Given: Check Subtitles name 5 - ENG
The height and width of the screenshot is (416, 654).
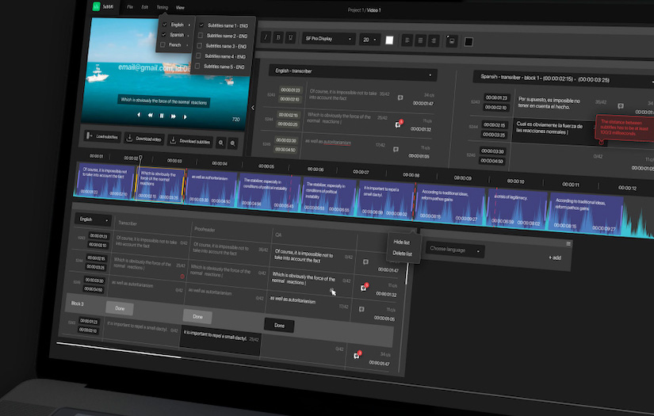Looking at the screenshot, I should click(x=197, y=66).
